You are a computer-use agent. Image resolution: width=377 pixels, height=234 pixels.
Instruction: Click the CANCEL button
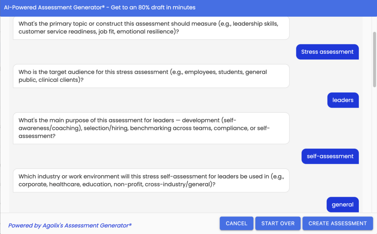click(x=236, y=223)
